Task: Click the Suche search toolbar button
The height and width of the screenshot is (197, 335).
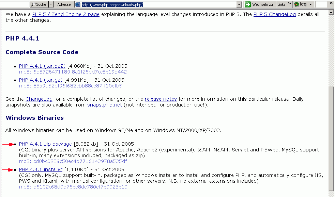Action: click(39, 4)
